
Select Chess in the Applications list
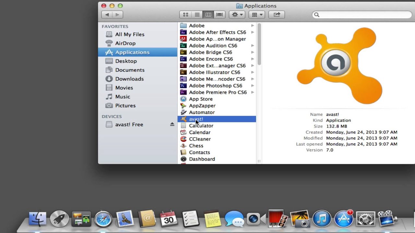(217, 146)
